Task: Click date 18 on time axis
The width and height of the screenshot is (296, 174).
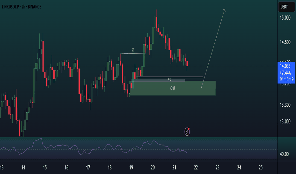Action: coord(110,167)
